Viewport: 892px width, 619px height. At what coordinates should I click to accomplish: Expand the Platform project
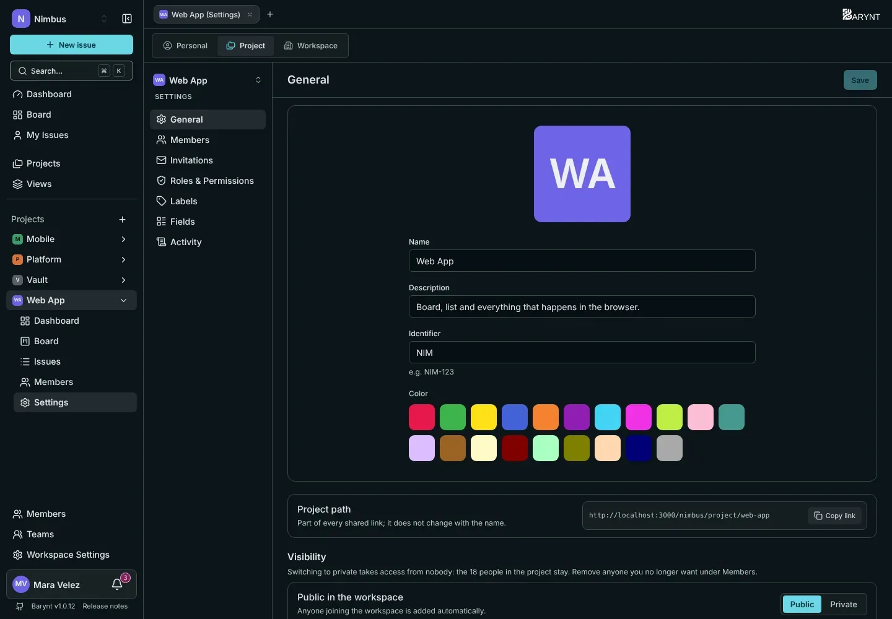pyautogui.click(x=123, y=259)
